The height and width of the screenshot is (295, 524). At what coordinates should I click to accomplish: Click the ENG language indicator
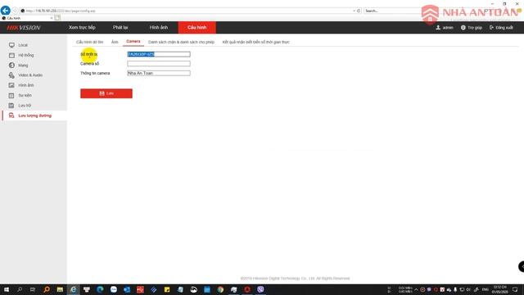486,289
